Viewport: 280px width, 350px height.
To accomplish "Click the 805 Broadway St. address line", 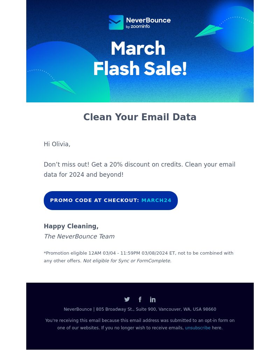I will click(140, 309).
